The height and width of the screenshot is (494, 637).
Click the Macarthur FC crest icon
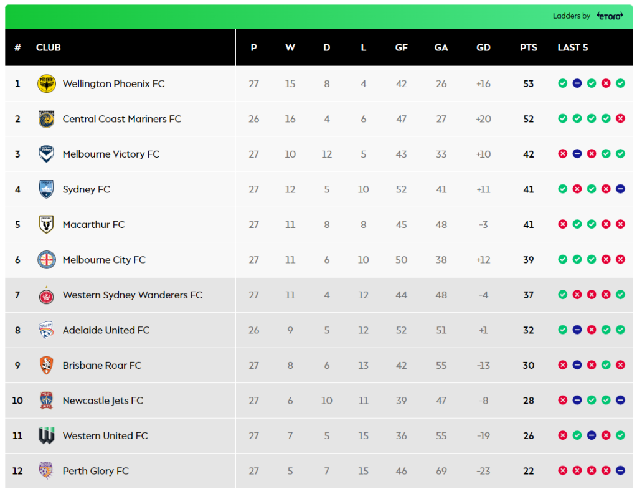tap(47, 224)
